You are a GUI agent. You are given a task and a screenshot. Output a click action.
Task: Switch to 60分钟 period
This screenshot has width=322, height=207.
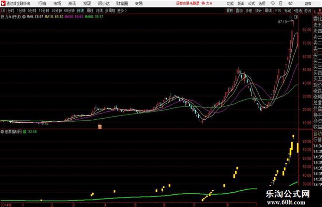tap(69, 11)
